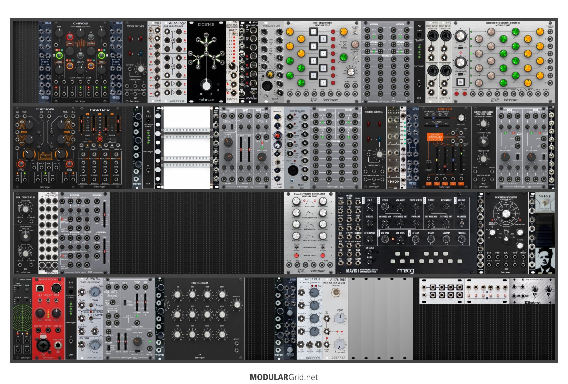Click green LEVEL B knob on Mix-Sequencer
This screenshot has width=568, height=384.
tap(344, 57)
